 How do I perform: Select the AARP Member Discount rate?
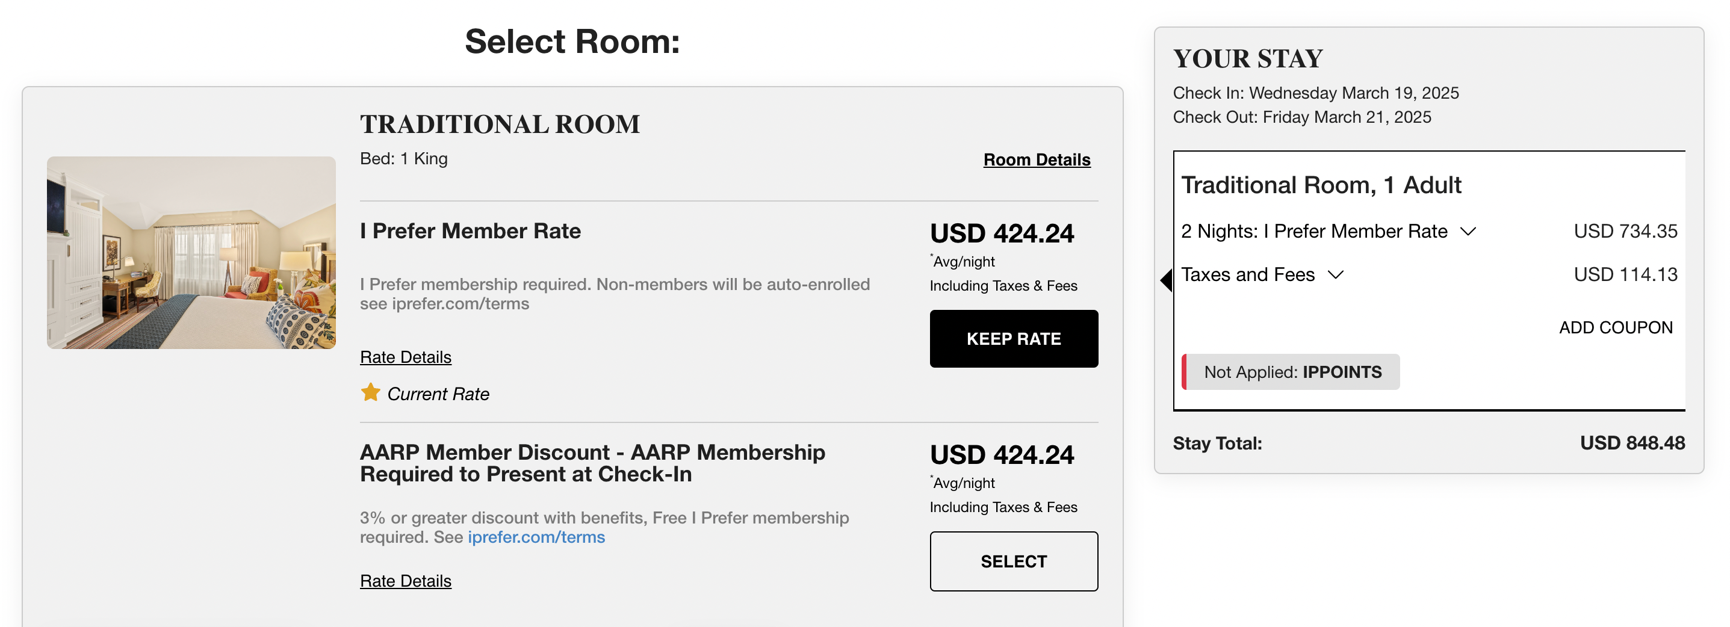tap(1014, 561)
